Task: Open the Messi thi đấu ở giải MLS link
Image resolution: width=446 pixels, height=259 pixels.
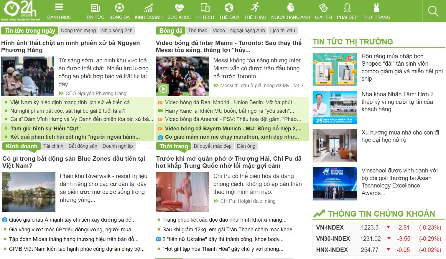Action: click(x=262, y=85)
